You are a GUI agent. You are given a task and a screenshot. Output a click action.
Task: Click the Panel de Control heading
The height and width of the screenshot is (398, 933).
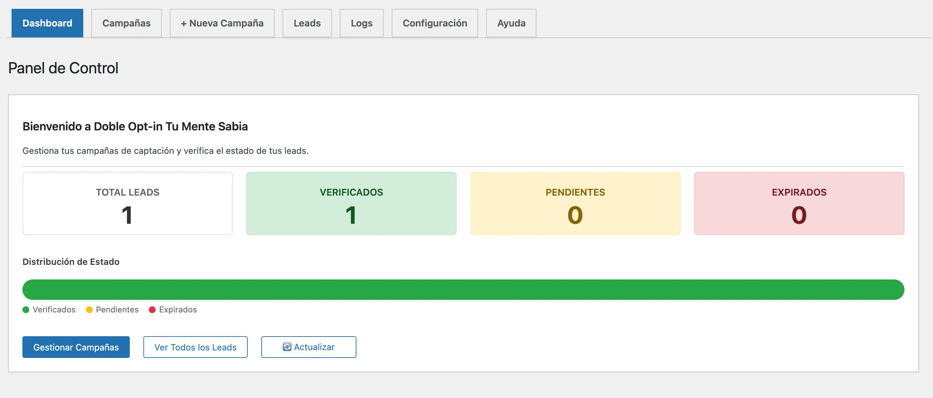click(x=64, y=68)
